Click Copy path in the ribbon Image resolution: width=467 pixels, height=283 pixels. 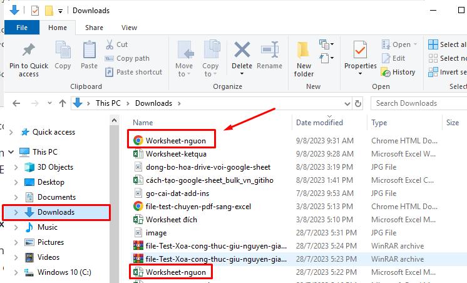tap(127, 58)
